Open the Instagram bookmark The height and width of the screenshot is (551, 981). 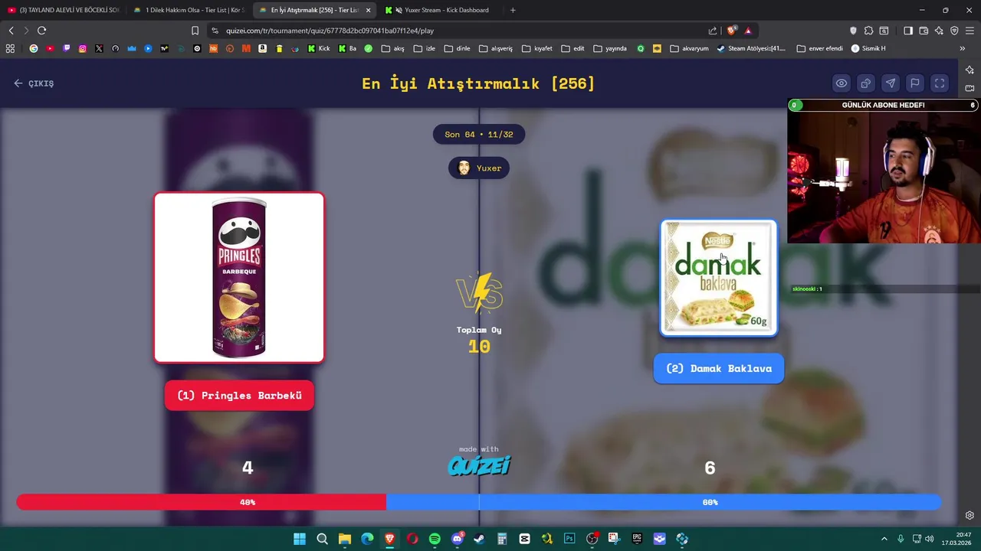click(x=83, y=48)
